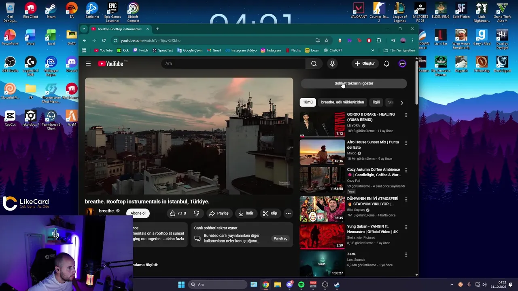
Task: Show hidden system tray icons
Action: tap(452, 285)
